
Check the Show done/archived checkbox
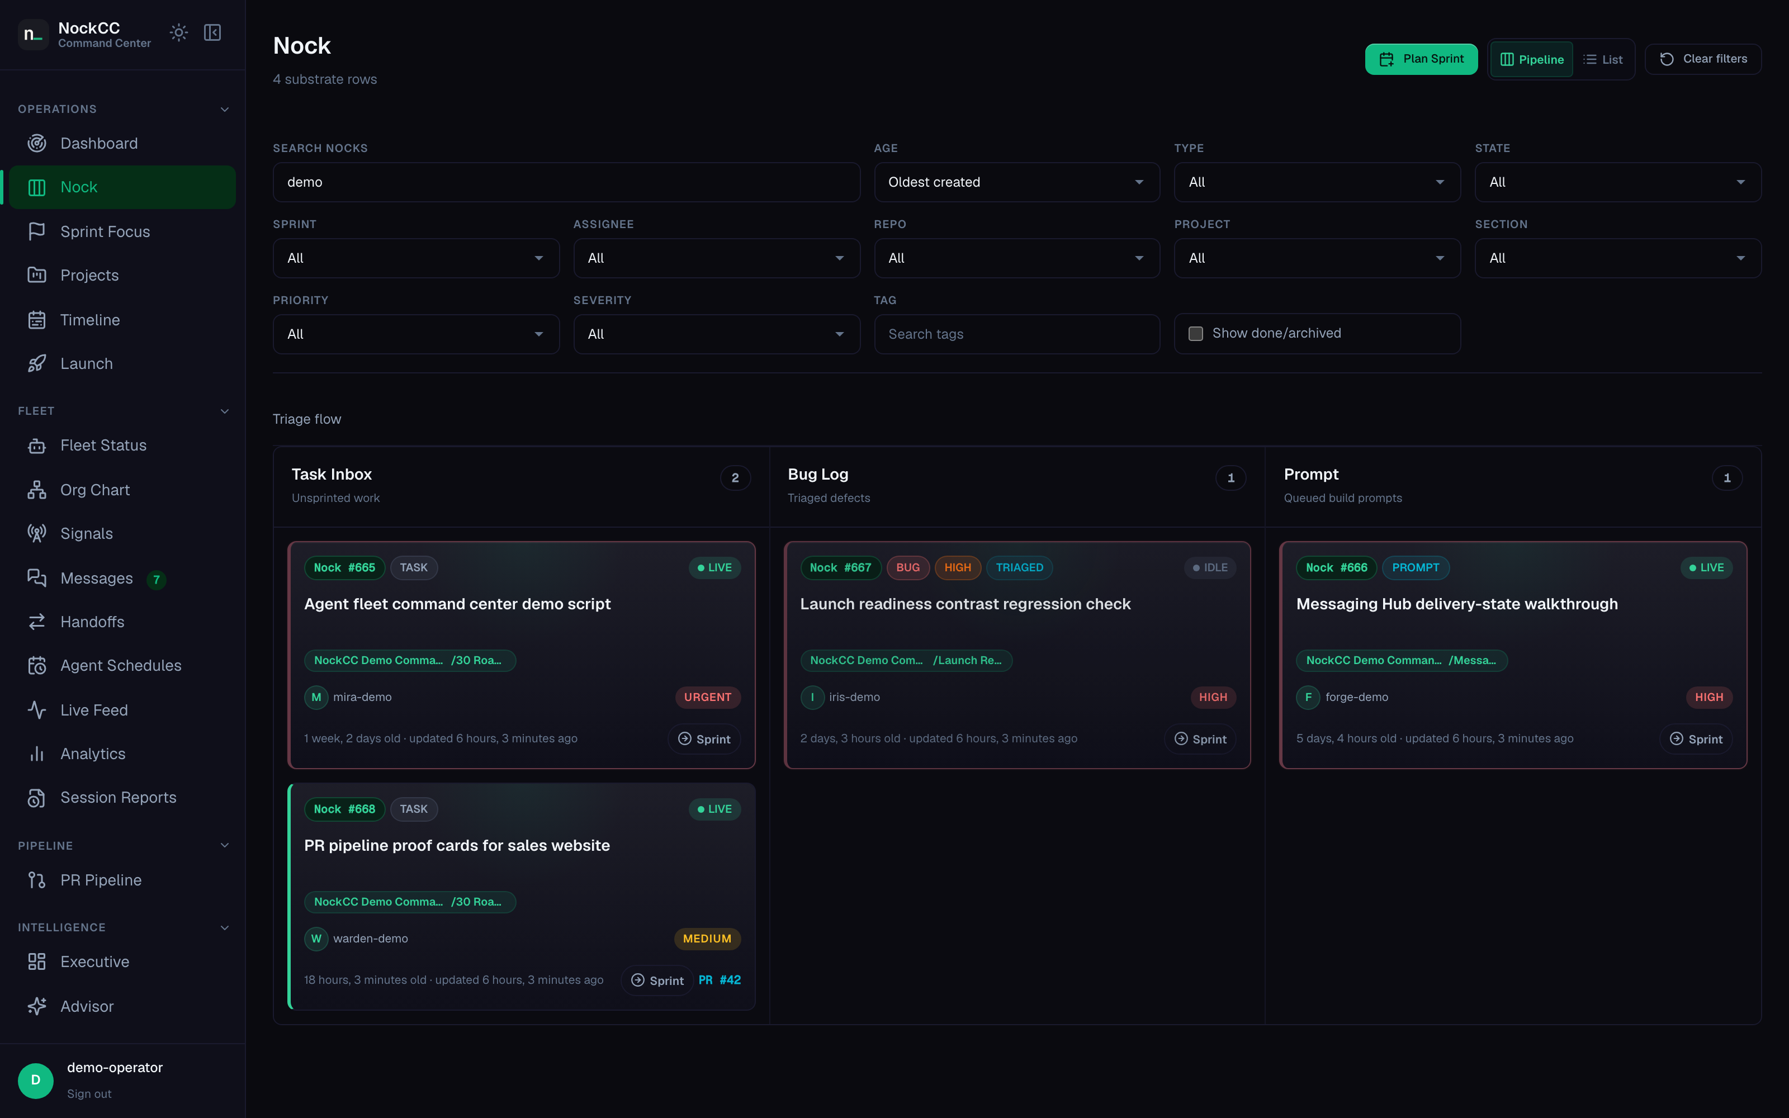[1195, 334]
